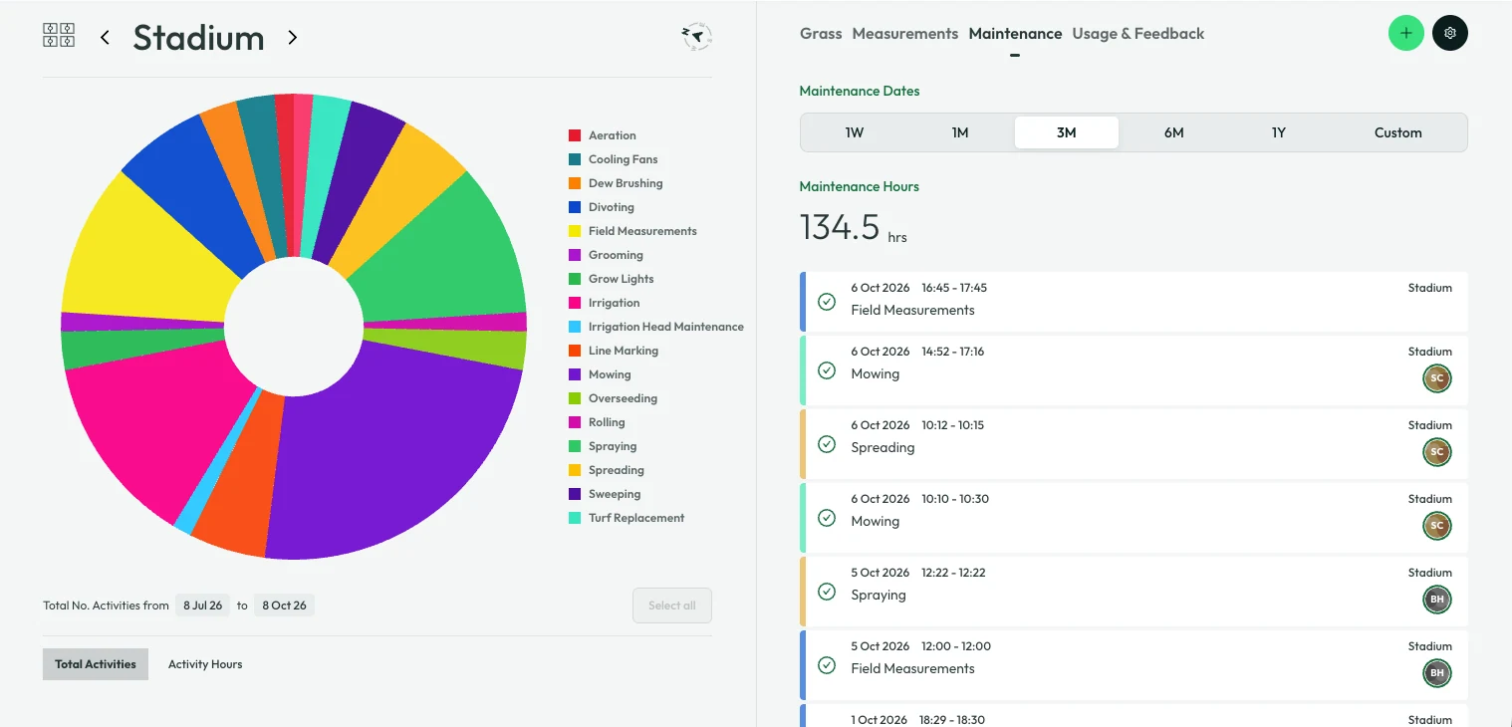Image resolution: width=1512 pixels, height=727 pixels.
Task: Go to previous pitch with left chevron
Action: click(x=105, y=38)
